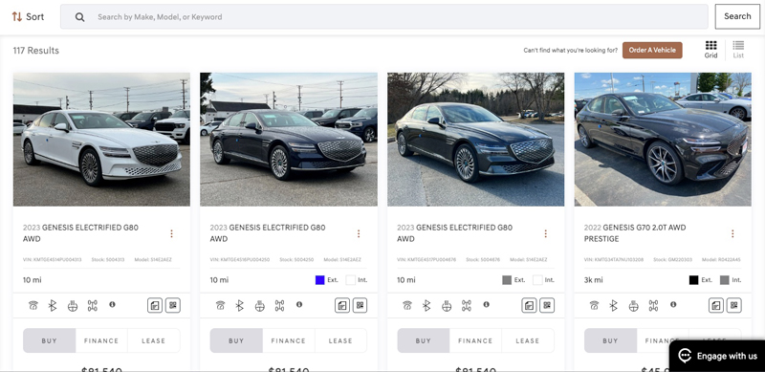Show QR code for stock 5004676
The width and height of the screenshot is (765, 372).
[x=547, y=305]
